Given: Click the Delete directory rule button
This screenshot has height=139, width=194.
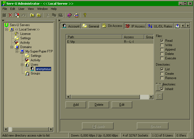Looking at the screenshot, I should pos(99,105).
